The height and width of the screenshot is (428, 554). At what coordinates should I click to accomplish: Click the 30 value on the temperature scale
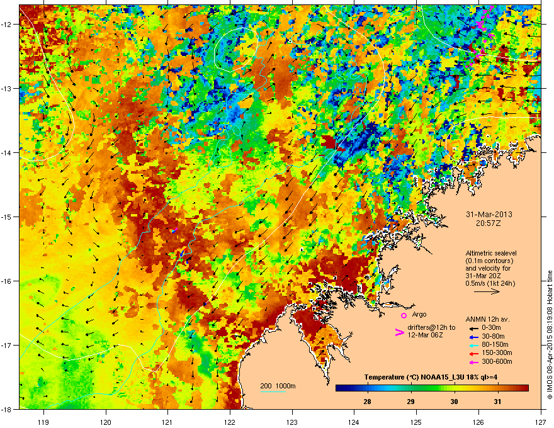tap(454, 401)
